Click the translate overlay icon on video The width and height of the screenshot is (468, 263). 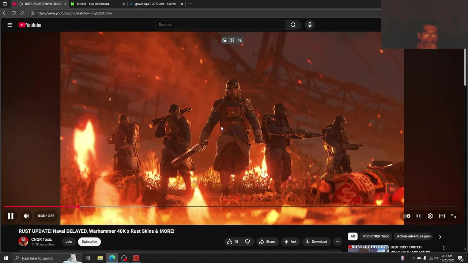click(239, 40)
